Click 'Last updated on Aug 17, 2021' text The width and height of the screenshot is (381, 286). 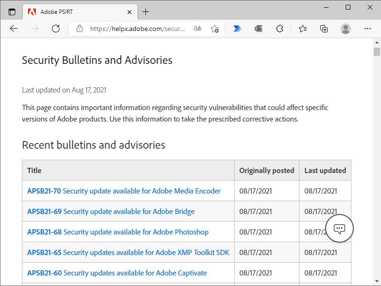click(64, 90)
